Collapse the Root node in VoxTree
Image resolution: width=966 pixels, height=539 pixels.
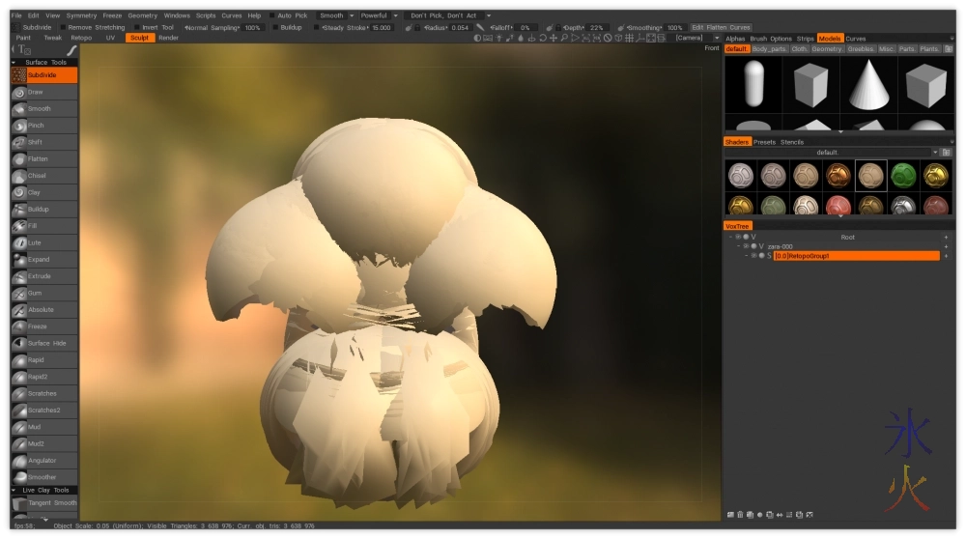(731, 237)
